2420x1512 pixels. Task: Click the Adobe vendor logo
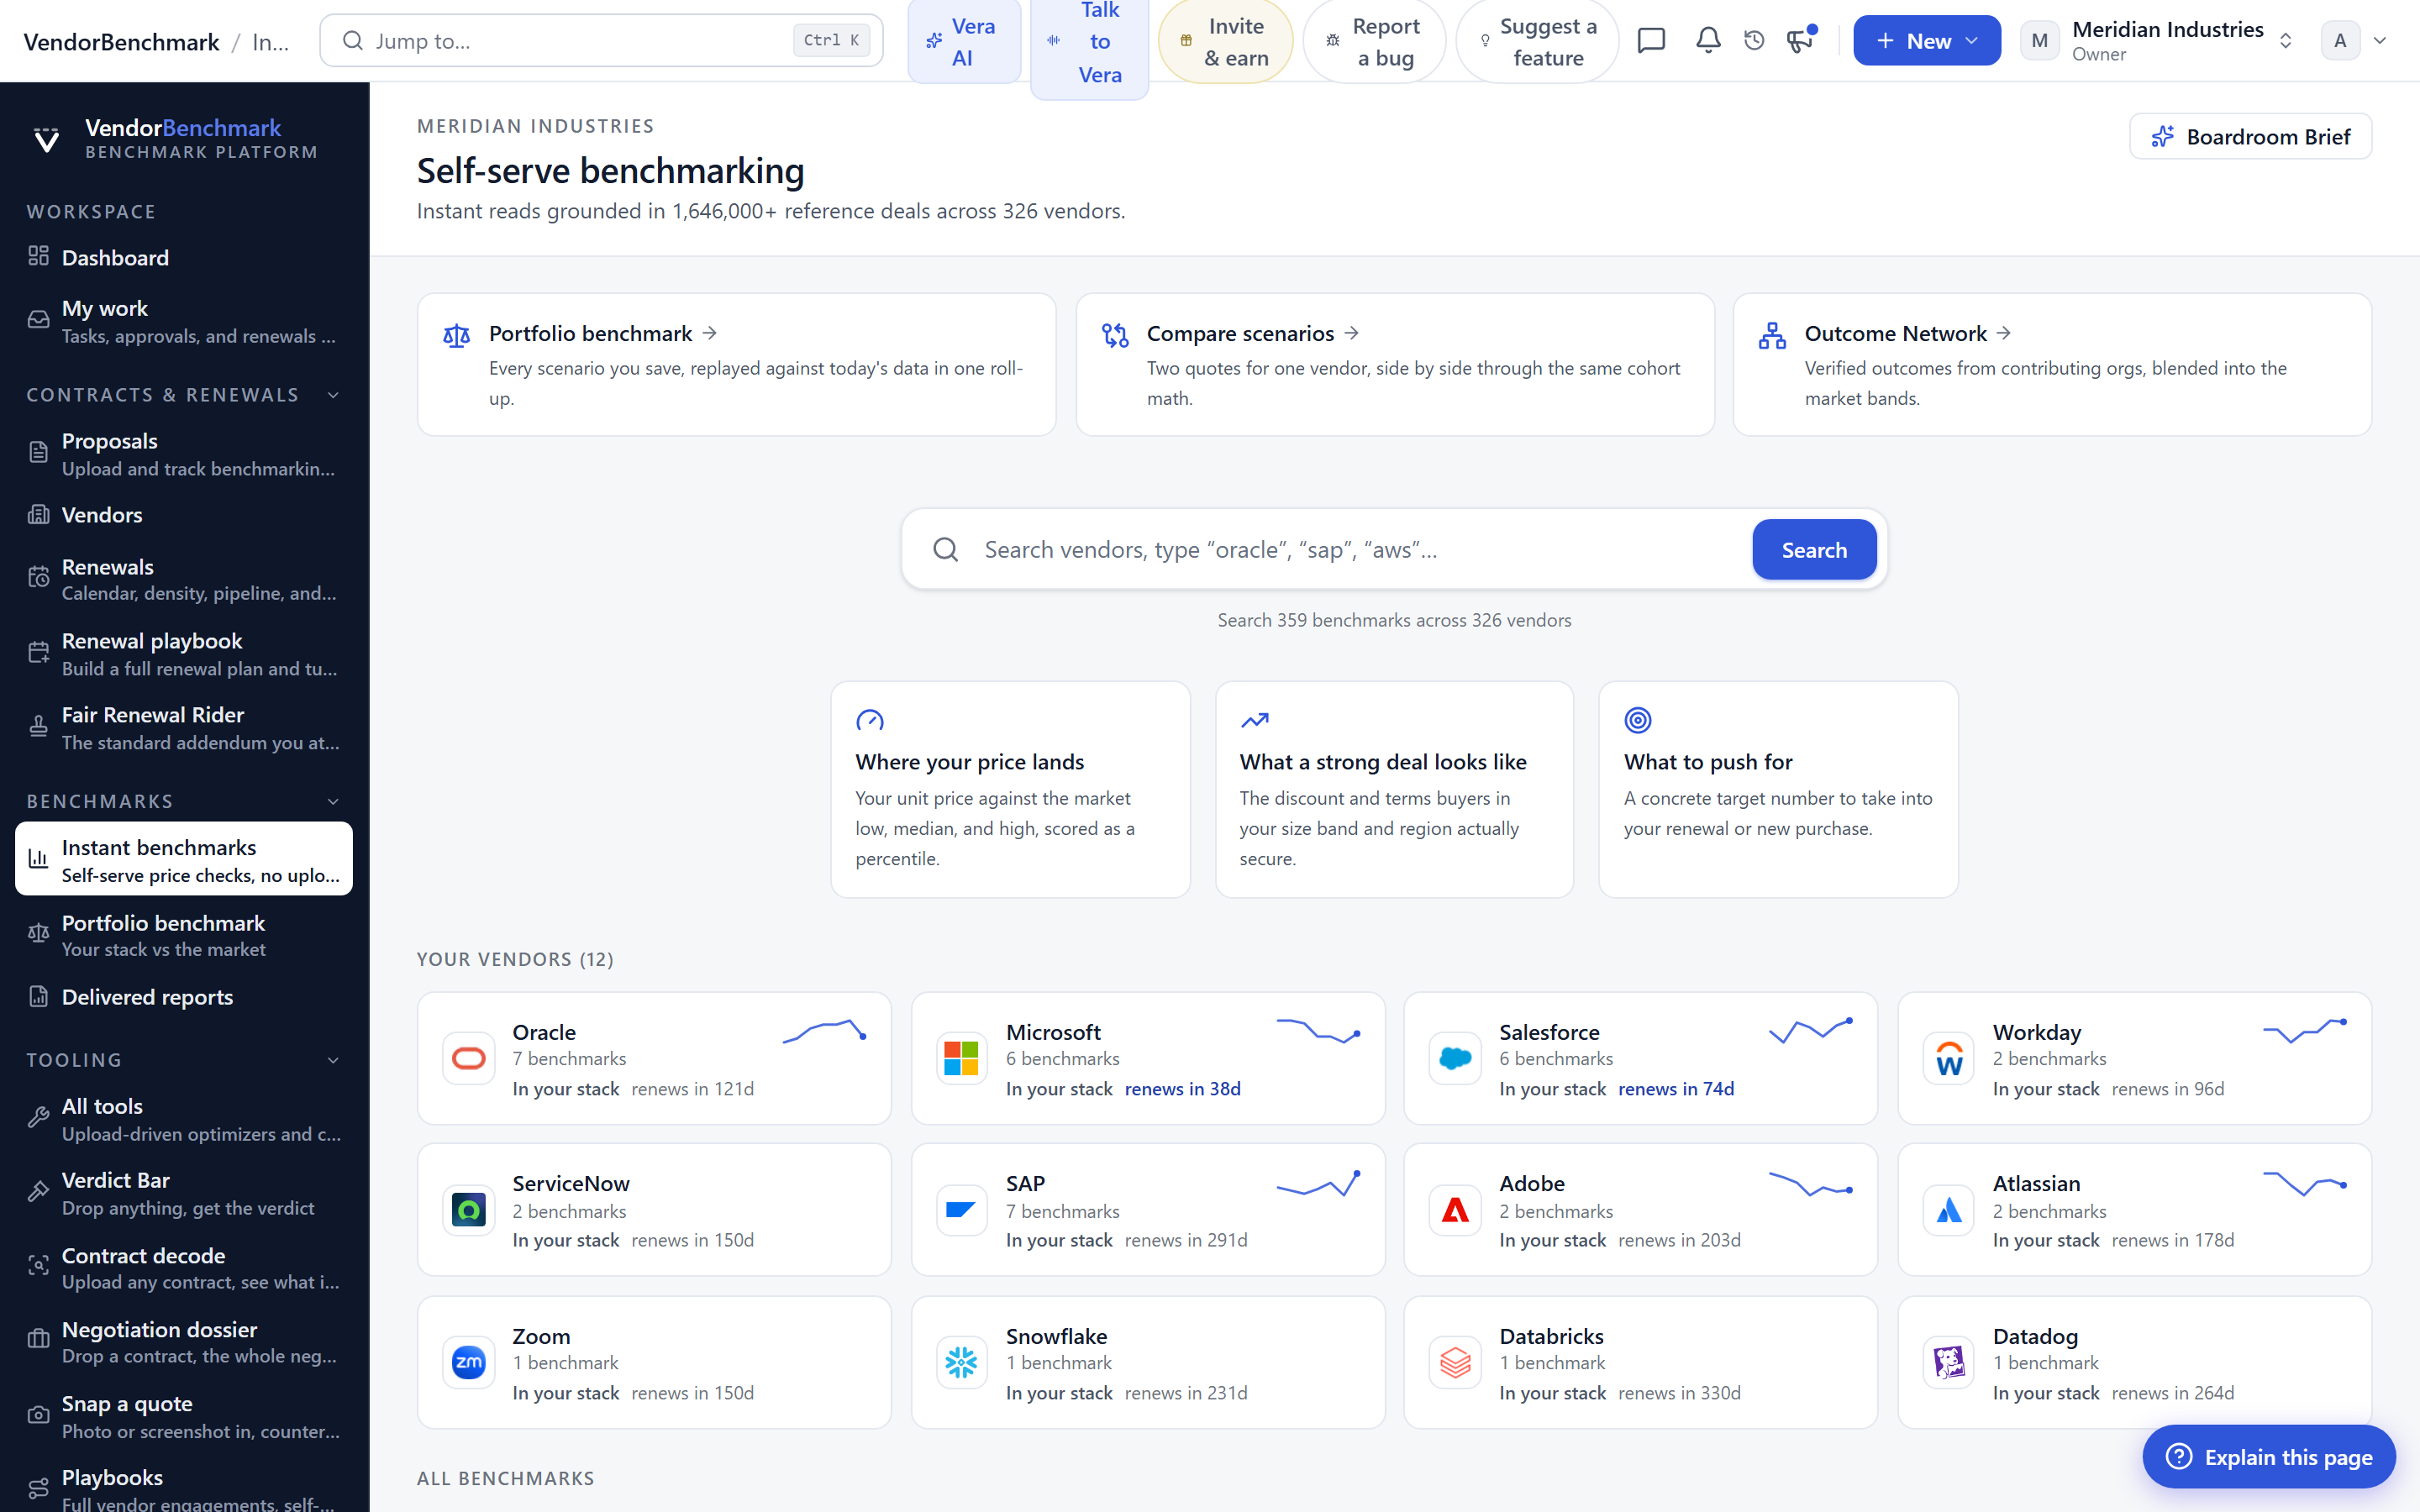click(1455, 1210)
